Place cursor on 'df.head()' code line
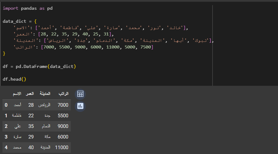 (15, 79)
